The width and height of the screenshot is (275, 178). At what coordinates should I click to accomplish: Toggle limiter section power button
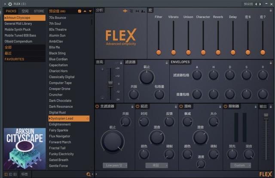[x=225, y=106]
